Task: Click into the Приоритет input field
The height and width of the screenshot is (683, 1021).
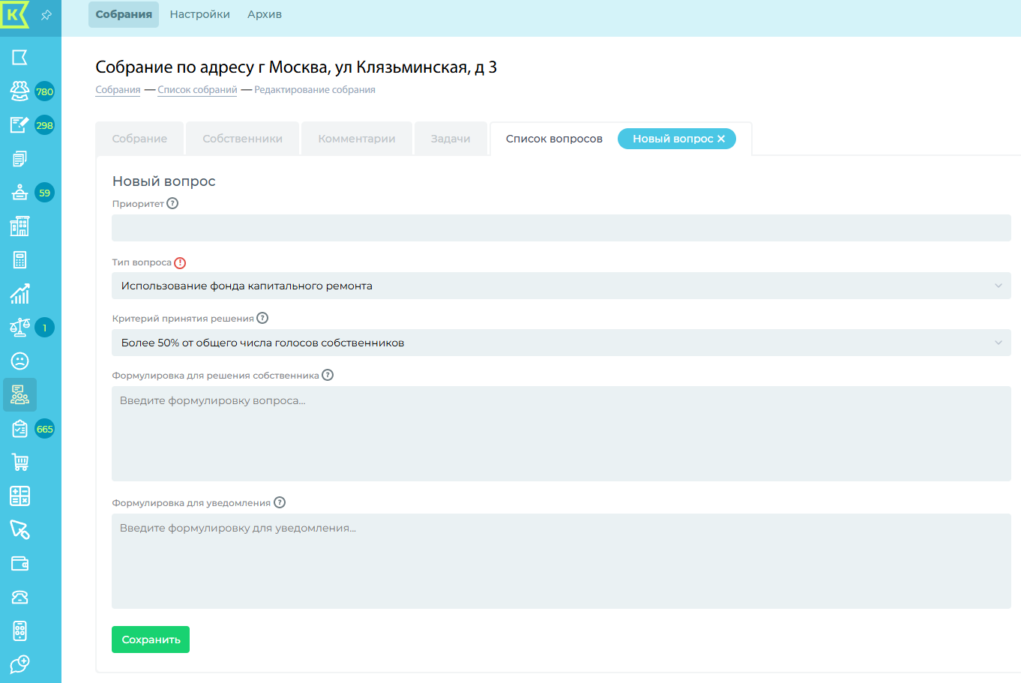Action: pos(561,228)
